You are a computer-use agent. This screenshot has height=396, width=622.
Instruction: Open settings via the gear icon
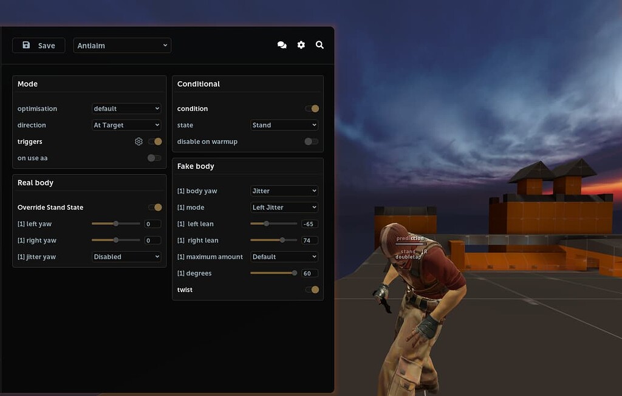tap(301, 45)
